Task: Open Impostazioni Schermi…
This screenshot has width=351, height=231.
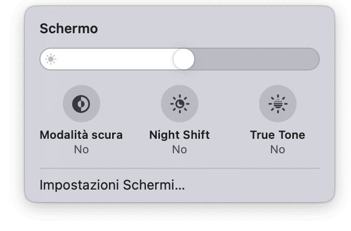Action: [x=113, y=185]
